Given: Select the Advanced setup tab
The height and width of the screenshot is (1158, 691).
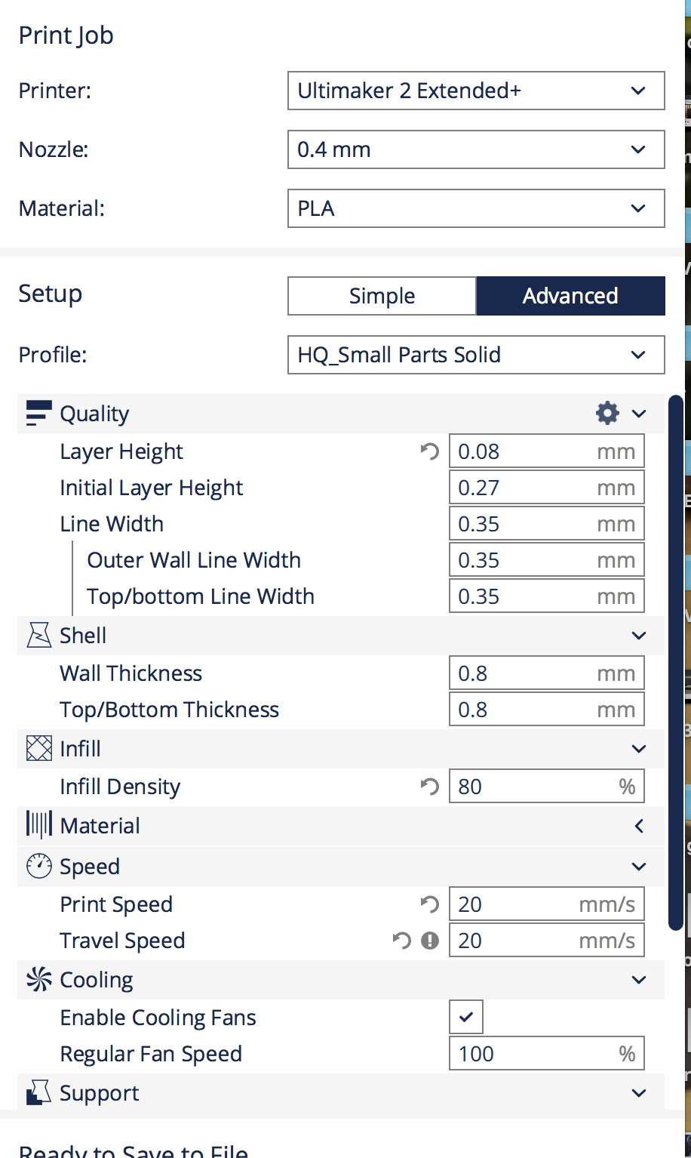Looking at the screenshot, I should click(570, 296).
